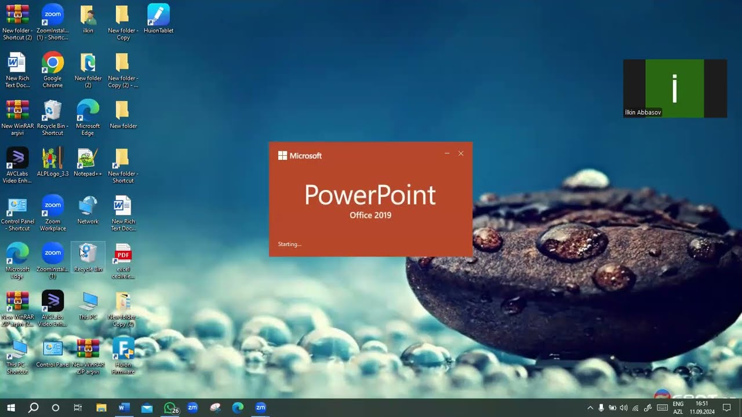The image size is (742, 417).
Task: Select the Control Panel icon without Shortcut
Action: (52, 353)
